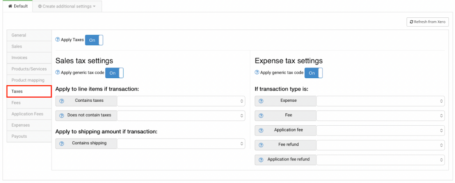Click help icon in Application fee refund row

tap(261, 159)
